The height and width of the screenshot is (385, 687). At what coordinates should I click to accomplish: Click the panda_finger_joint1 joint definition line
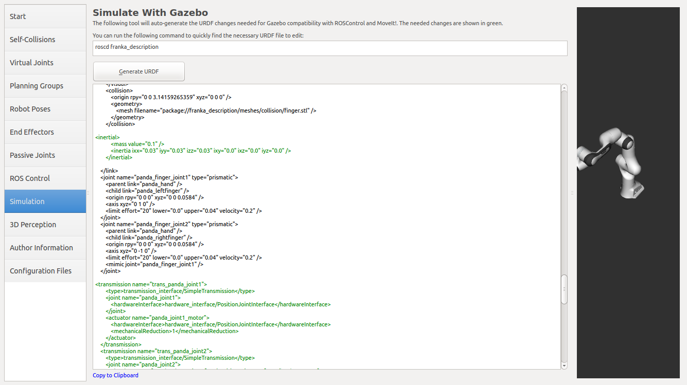[x=169, y=177]
